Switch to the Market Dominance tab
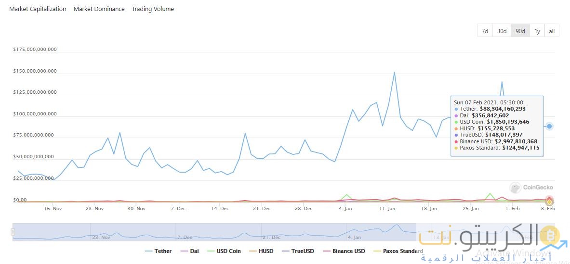 point(99,9)
